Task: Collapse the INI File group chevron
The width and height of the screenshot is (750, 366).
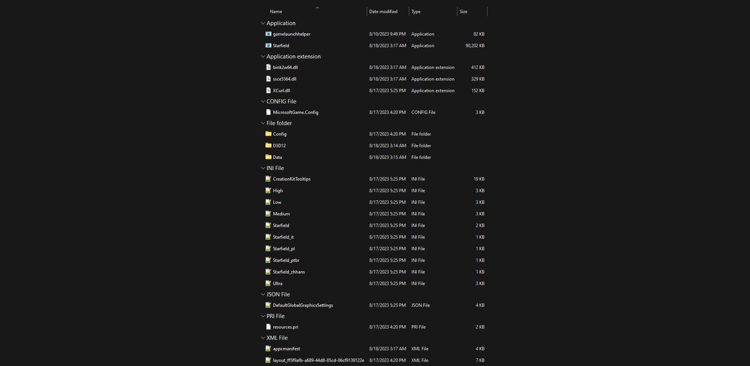Action: click(x=262, y=168)
